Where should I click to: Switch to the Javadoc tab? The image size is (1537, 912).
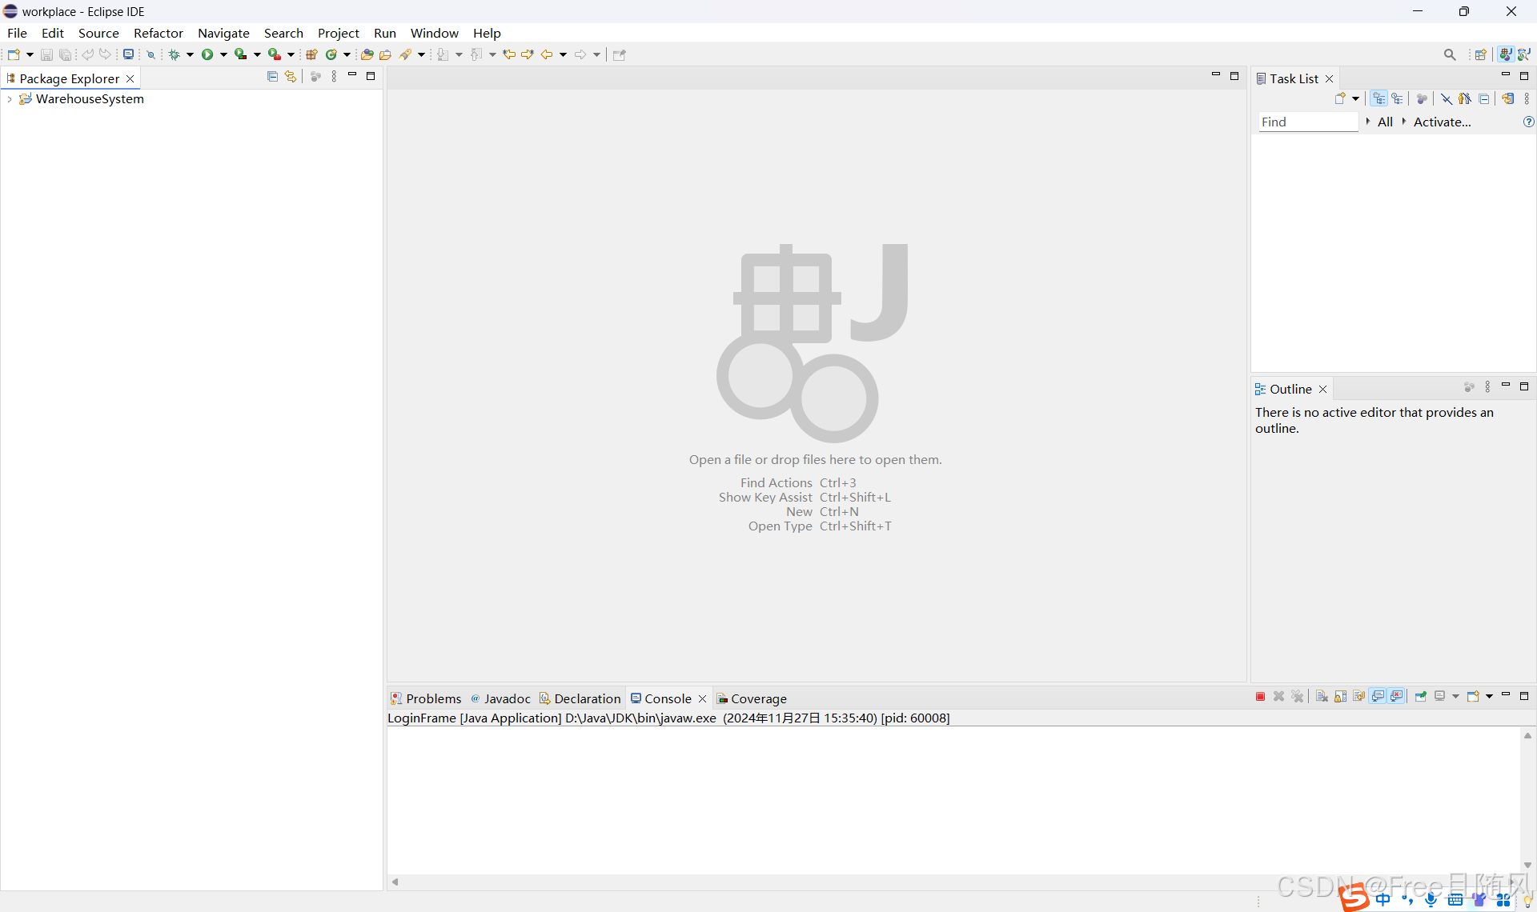tap(501, 698)
